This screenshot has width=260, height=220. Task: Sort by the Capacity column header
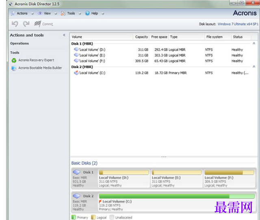141,37
